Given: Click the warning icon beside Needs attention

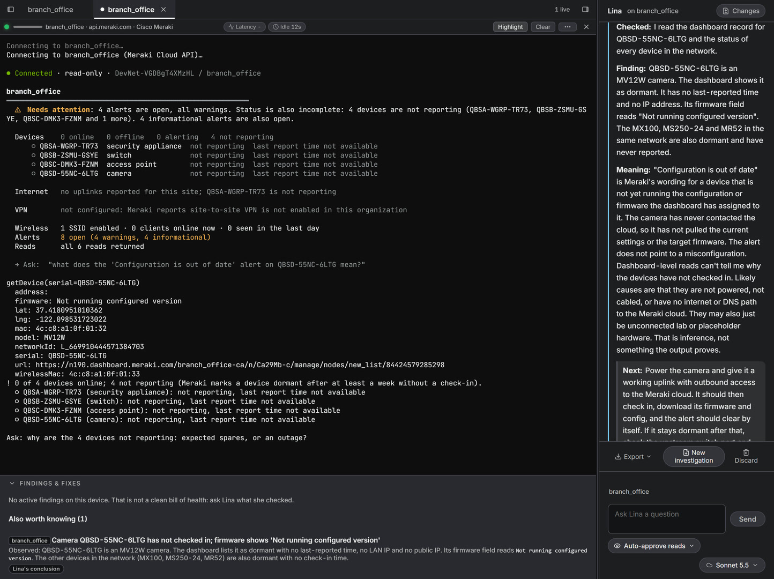Looking at the screenshot, I should point(18,109).
